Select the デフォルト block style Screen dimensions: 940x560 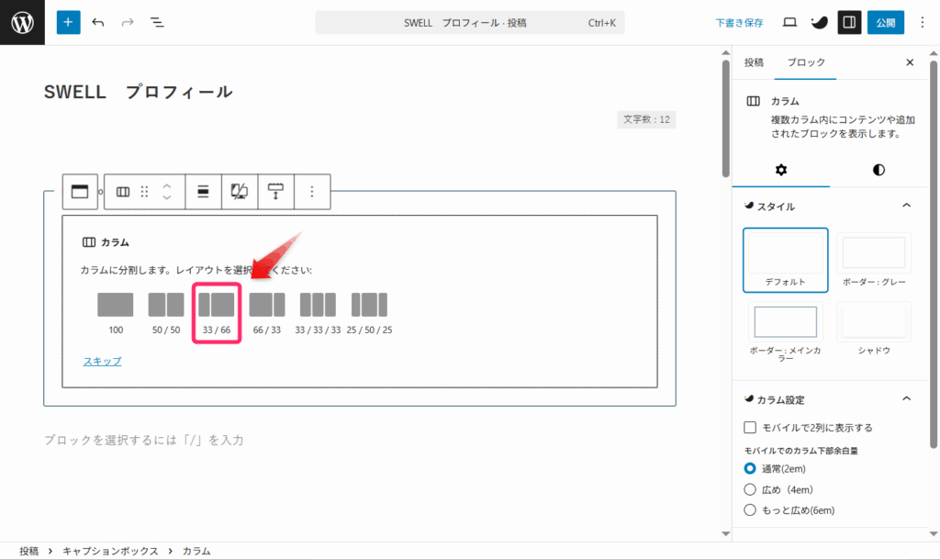(x=786, y=260)
